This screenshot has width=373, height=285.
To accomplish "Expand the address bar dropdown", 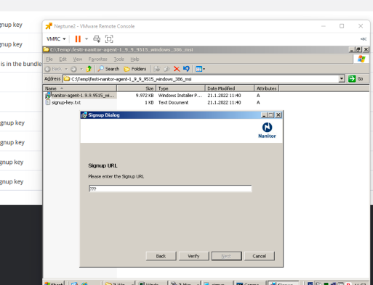I will (342, 78).
